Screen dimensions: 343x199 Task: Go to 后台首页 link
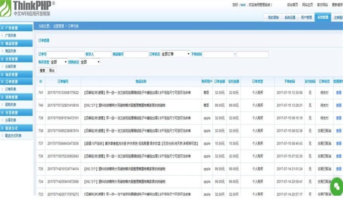pyautogui.click(x=292, y=5)
